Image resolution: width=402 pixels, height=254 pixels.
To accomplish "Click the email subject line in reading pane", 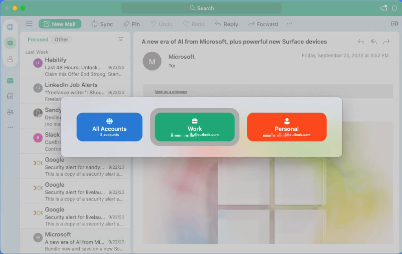I will point(234,41).
